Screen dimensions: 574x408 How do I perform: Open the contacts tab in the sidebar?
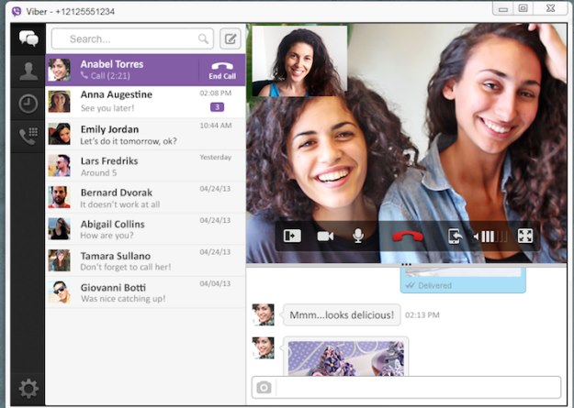28,72
